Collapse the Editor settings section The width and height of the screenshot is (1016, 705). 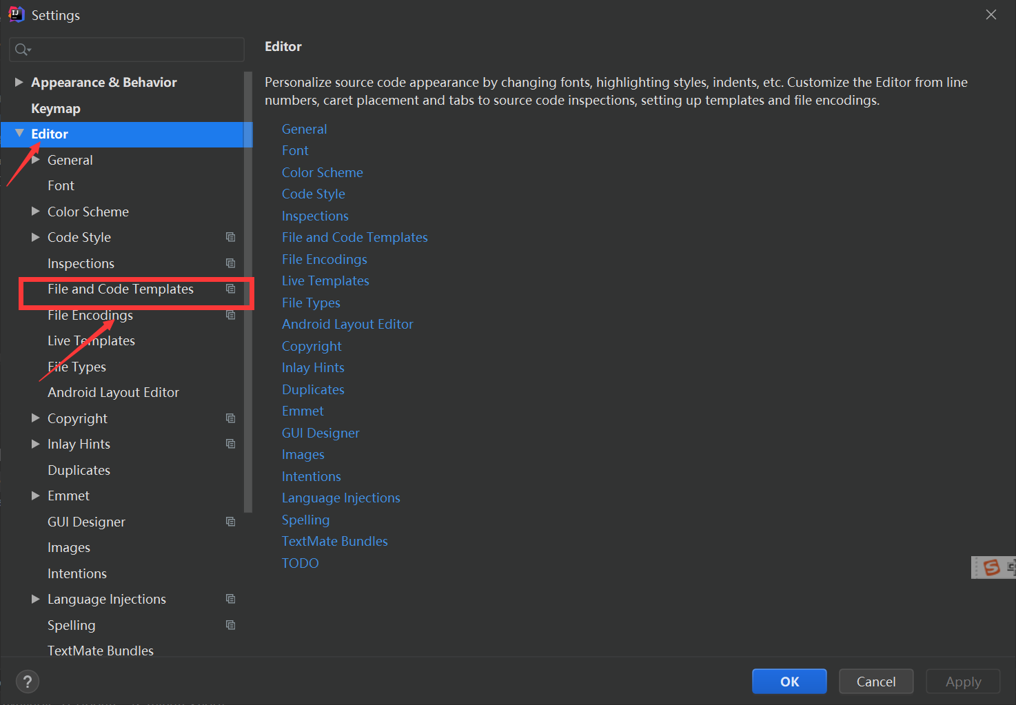pyautogui.click(x=19, y=134)
